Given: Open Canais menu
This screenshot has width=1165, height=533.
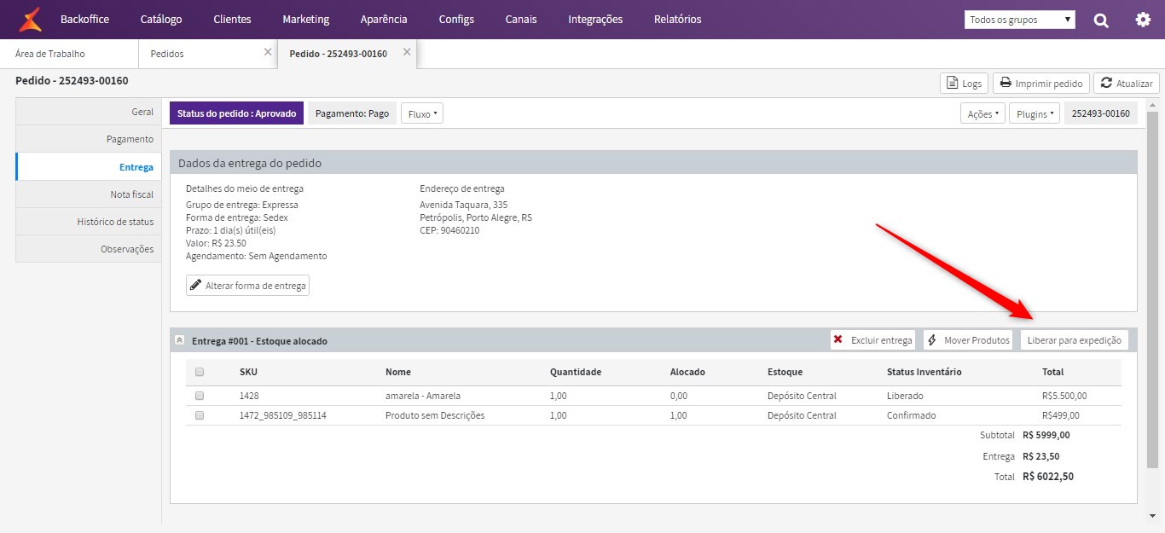Looking at the screenshot, I should click(x=521, y=19).
